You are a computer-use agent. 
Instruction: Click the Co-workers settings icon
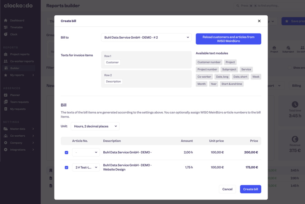pos(6,136)
